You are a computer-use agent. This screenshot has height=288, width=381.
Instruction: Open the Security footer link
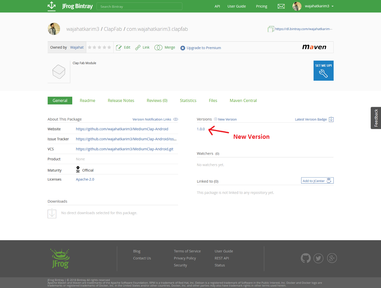[x=180, y=265]
